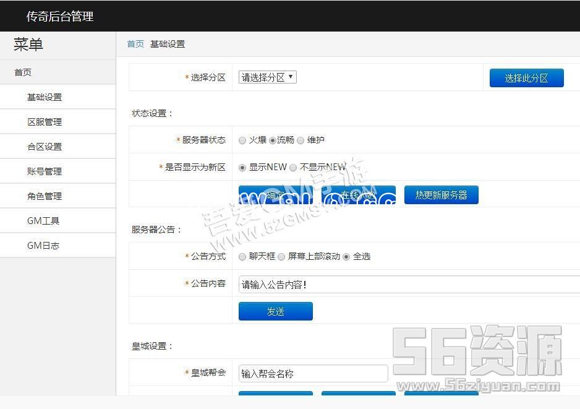Select the 不显示NEW radio option
The width and height of the screenshot is (580, 409).
294,167
